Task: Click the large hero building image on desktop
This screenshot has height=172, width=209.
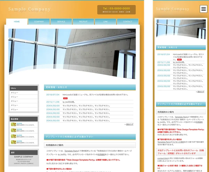Action: click(72, 54)
